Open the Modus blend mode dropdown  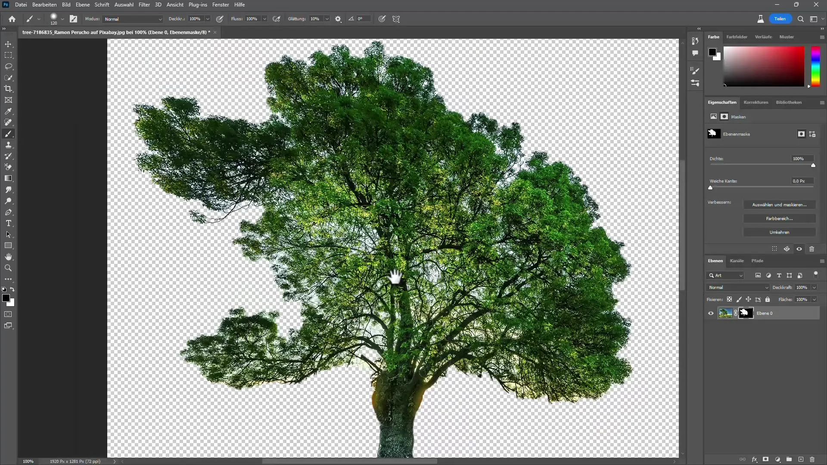pos(131,19)
